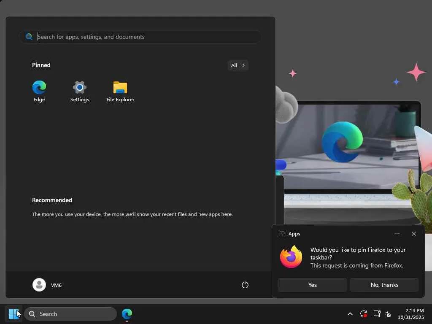The height and width of the screenshot is (324, 432).
Task: Click the recommended files hint text
Action: pyautogui.click(x=132, y=214)
